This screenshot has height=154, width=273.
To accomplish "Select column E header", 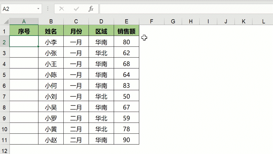I will click(x=126, y=21).
